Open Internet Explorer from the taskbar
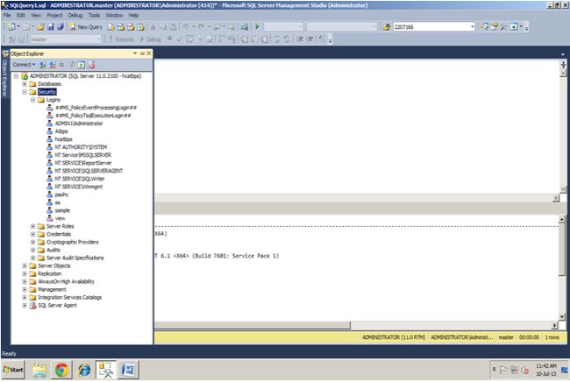Image resolution: width=570 pixels, height=382 pixels. point(84,370)
